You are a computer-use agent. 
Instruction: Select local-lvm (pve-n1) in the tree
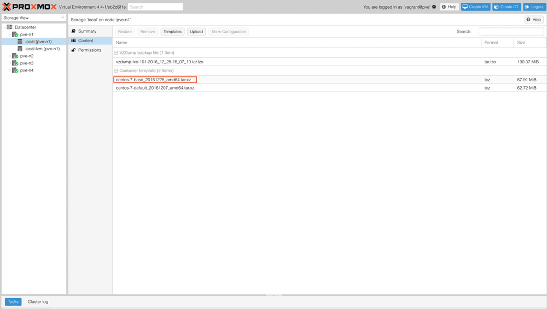click(x=43, y=49)
